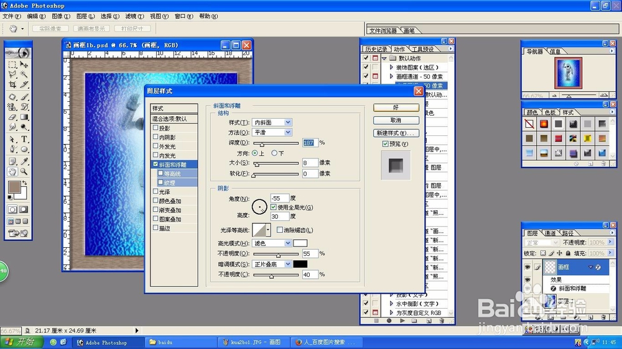The image size is (622, 349).
Task: Collapse the 默认动作 action set triangle
Action: coord(384,58)
